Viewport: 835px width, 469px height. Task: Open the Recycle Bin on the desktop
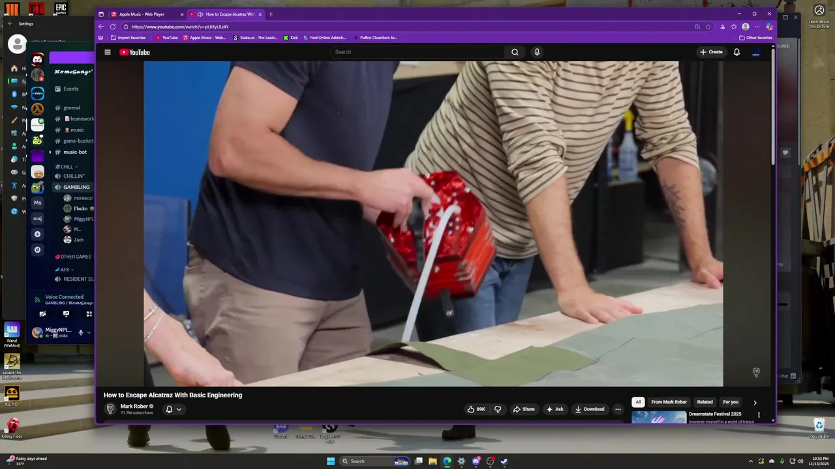click(819, 429)
